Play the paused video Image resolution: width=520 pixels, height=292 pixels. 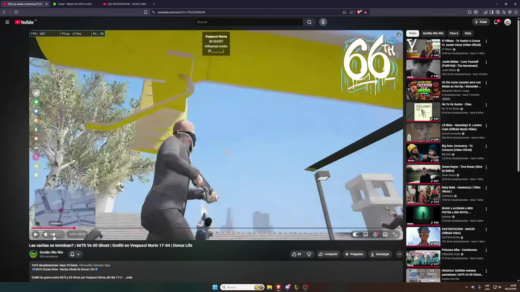pos(36,234)
